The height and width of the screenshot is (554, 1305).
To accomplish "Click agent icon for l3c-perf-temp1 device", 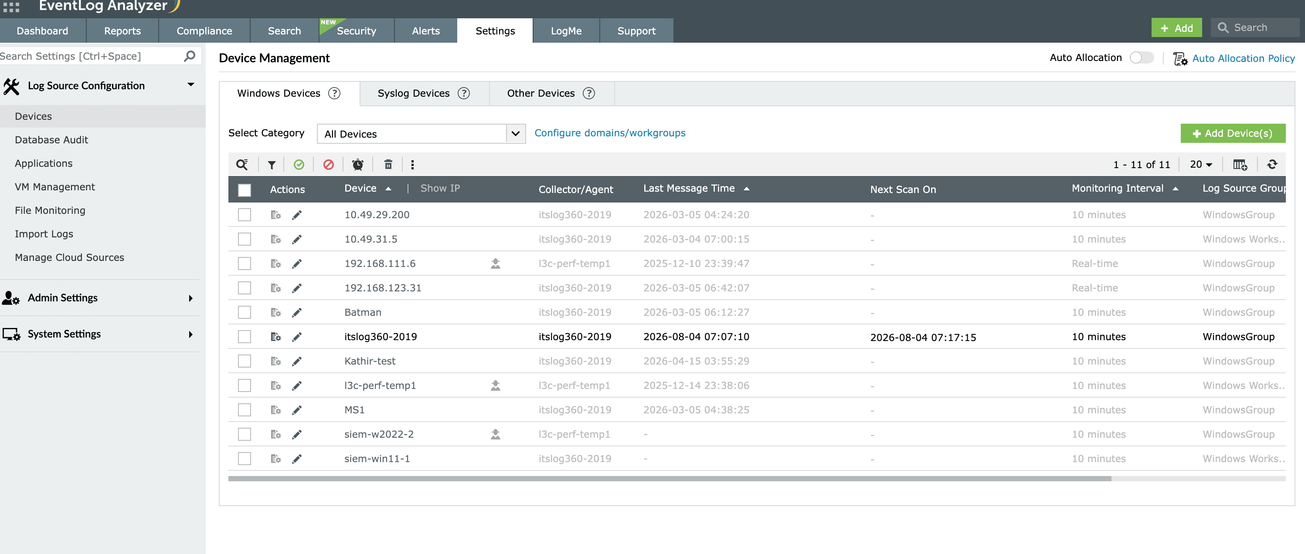I will click(496, 385).
